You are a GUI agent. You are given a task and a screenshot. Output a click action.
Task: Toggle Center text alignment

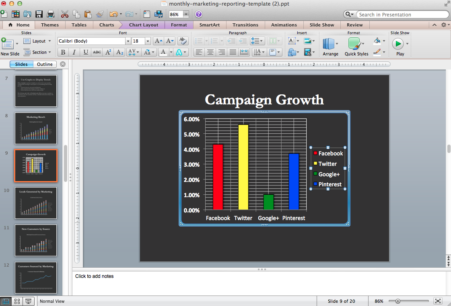[x=210, y=52]
